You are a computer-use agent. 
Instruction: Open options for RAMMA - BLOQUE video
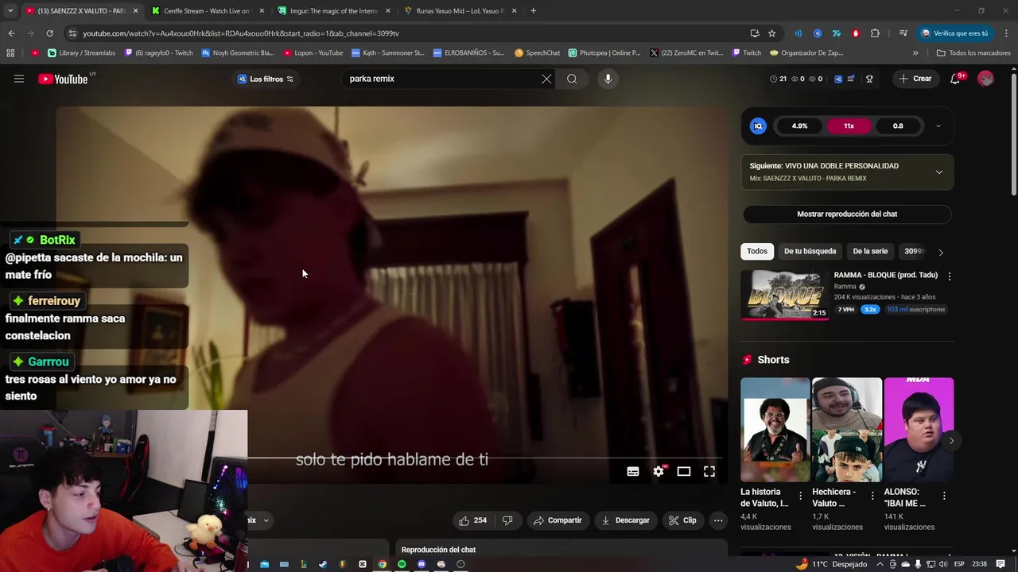point(949,276)
